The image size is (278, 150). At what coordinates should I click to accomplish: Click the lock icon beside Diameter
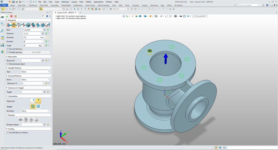point(48,38)
